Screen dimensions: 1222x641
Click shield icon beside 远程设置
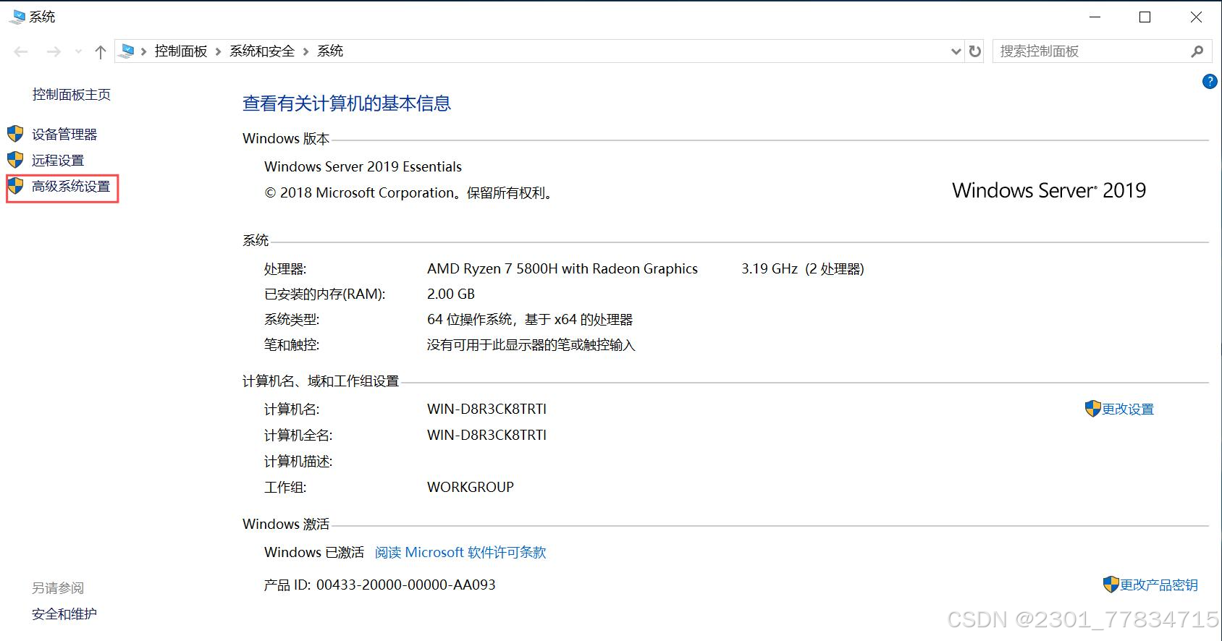15,160
